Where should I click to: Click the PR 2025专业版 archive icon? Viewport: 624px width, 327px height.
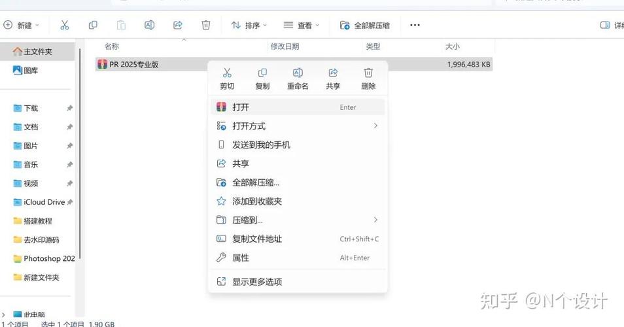click(x=102, y=65)
